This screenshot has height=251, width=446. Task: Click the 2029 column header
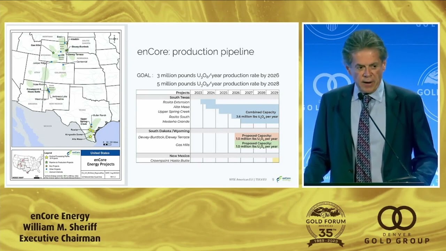(274, 93)
